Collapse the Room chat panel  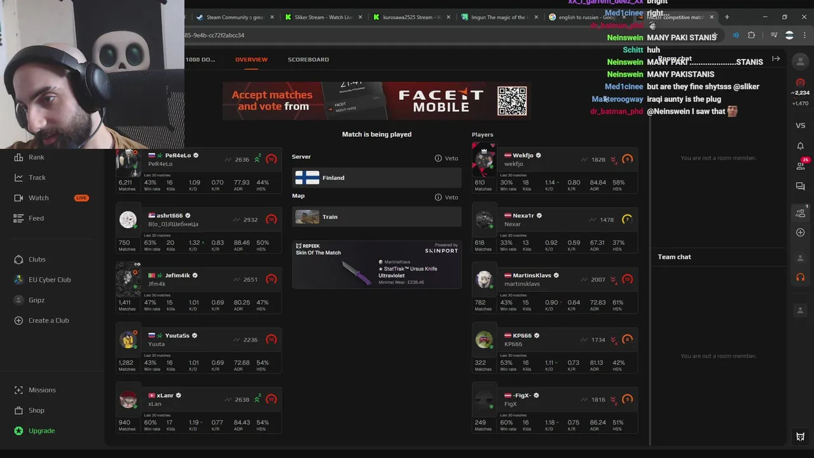[776, 59]
